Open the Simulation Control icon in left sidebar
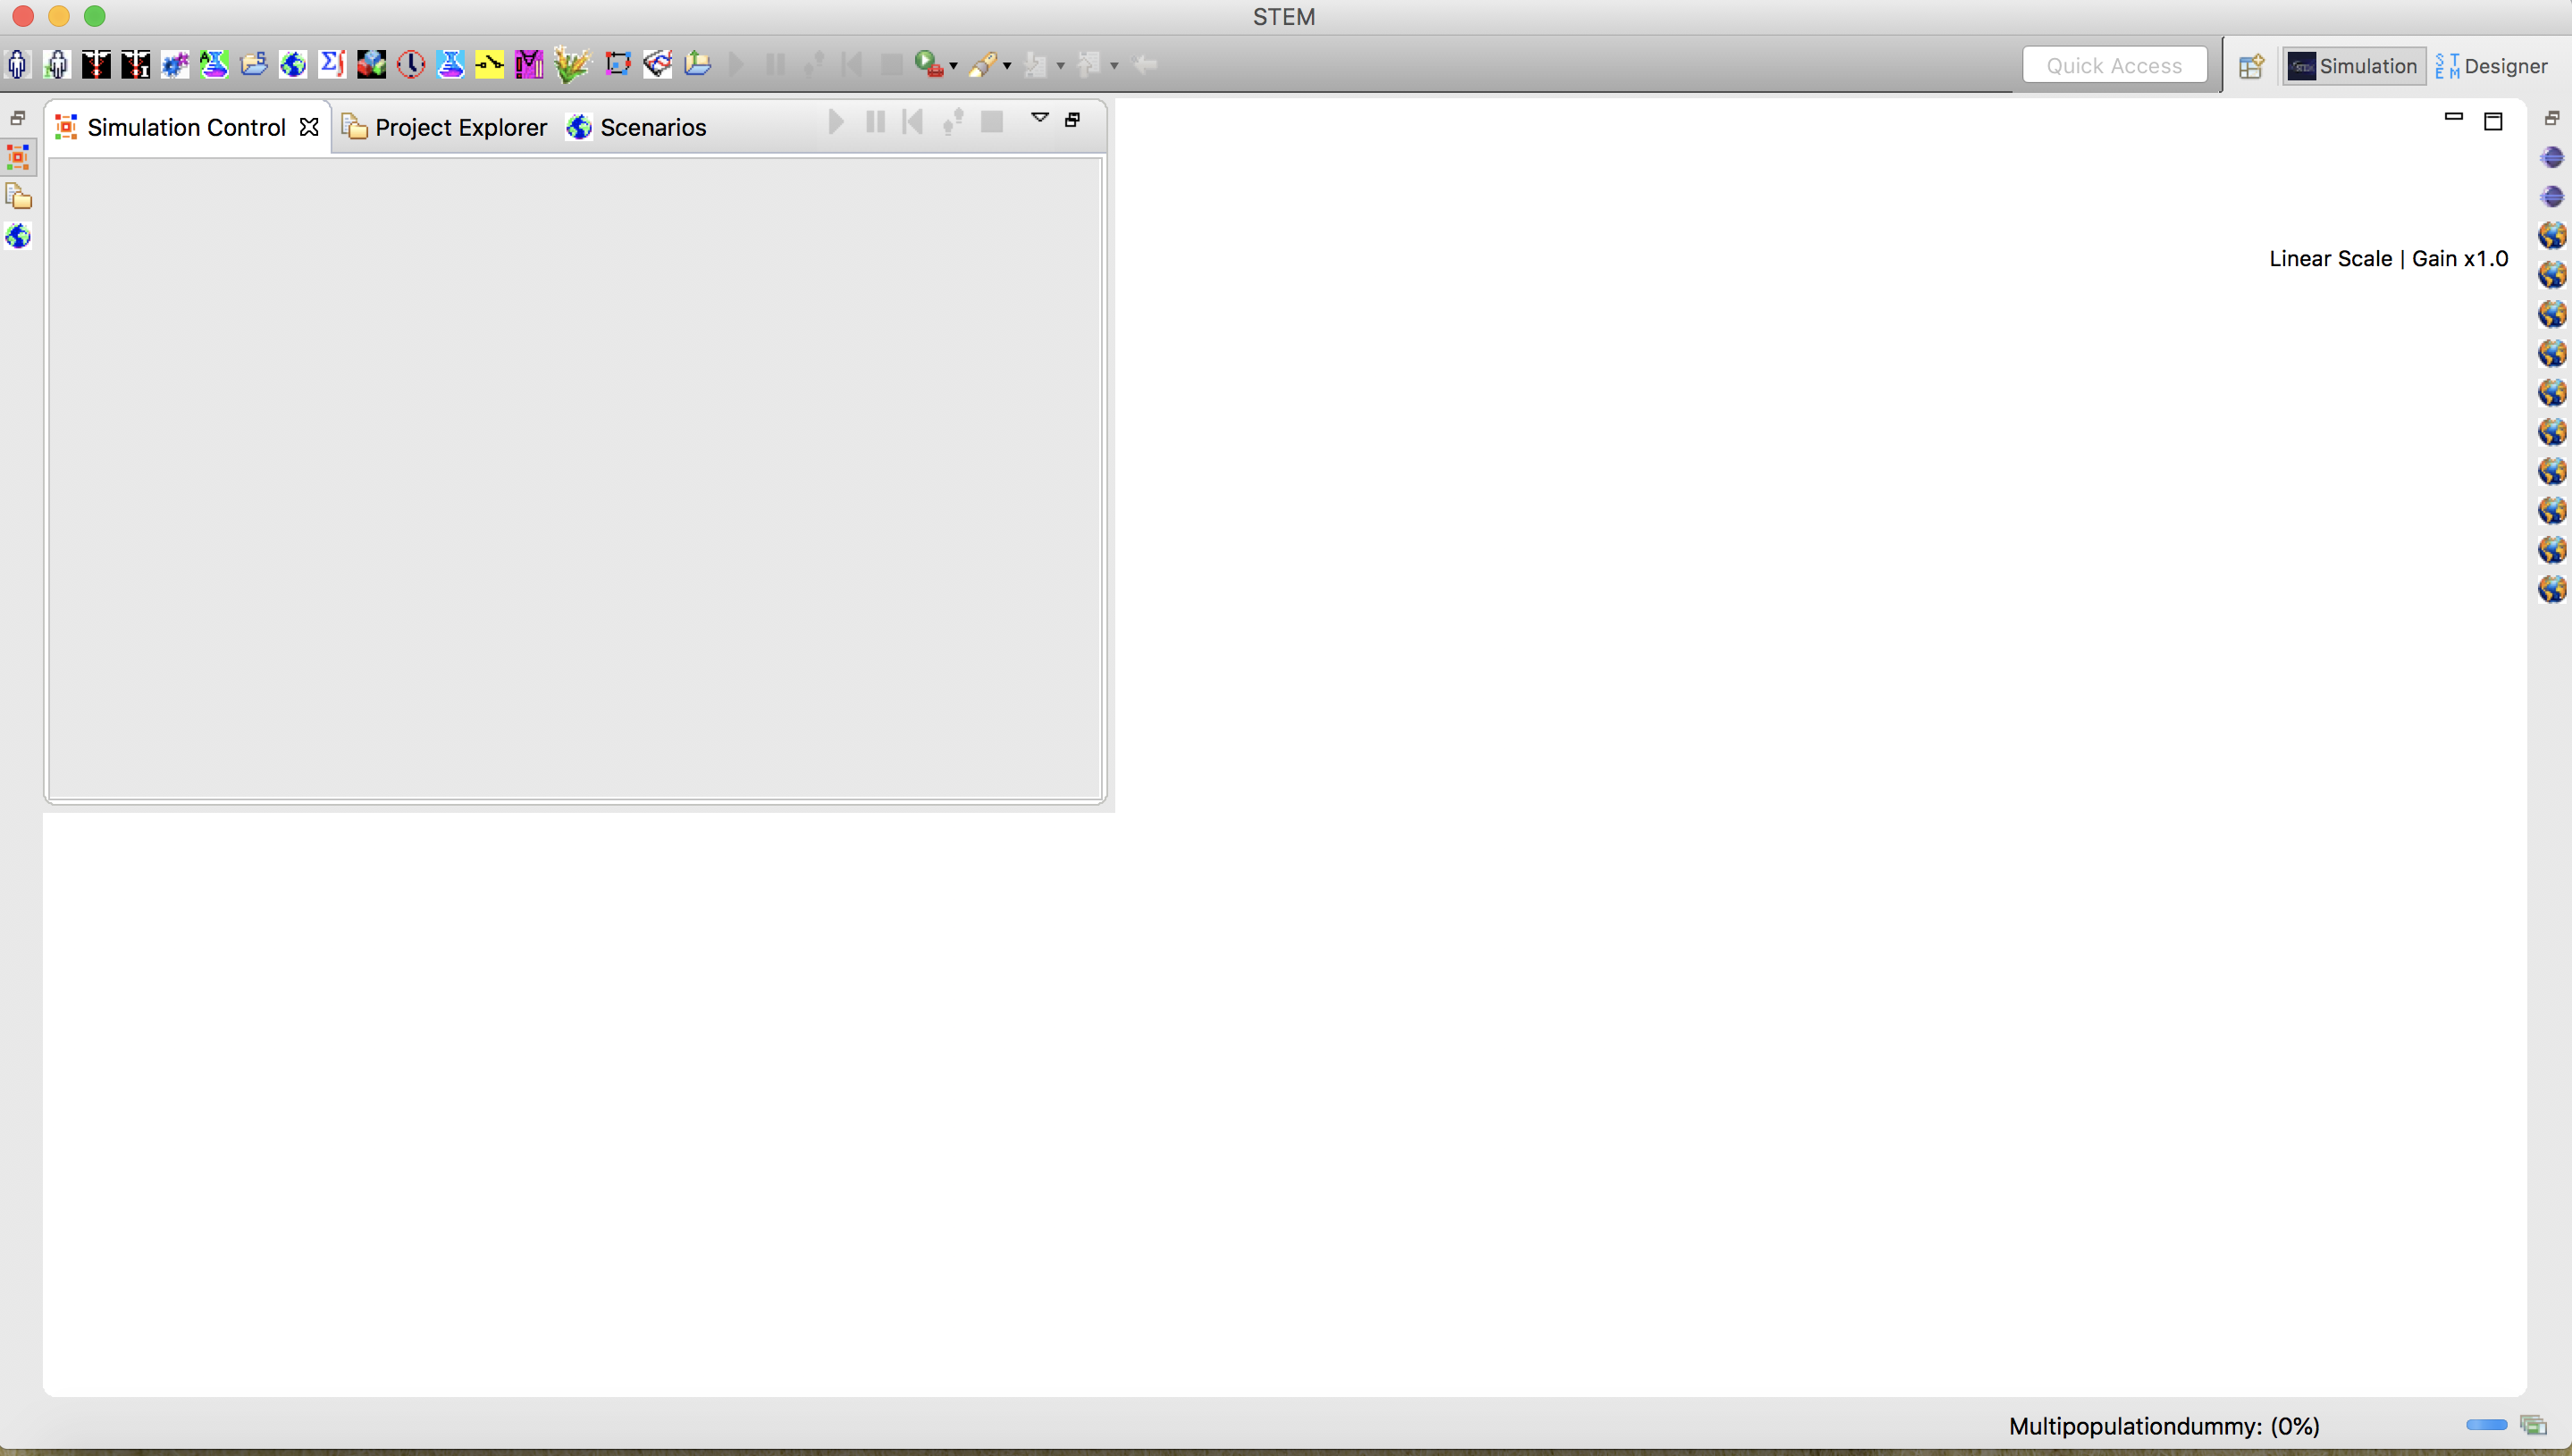Screen dimensions: 2572x1456 18,157
